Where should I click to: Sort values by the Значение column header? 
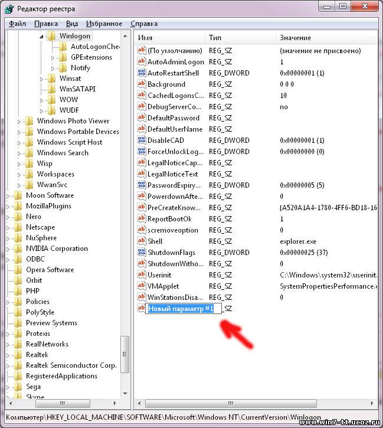click(327, 38)
